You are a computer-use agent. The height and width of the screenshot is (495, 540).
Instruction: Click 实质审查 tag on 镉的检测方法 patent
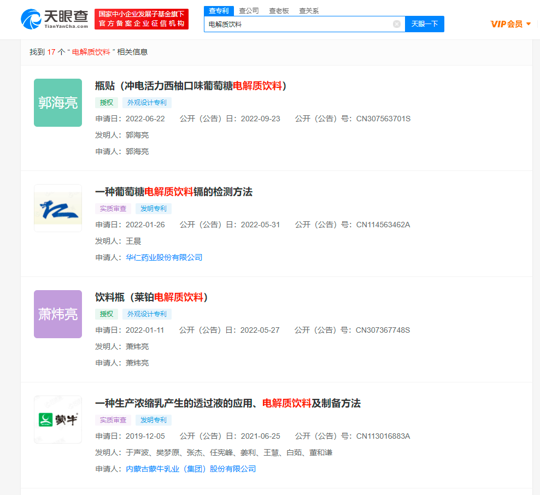point(113,209)
